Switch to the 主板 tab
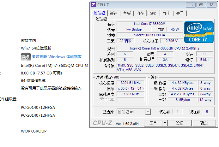This screenshot has width=219, height=147. [x=127, y=13]
